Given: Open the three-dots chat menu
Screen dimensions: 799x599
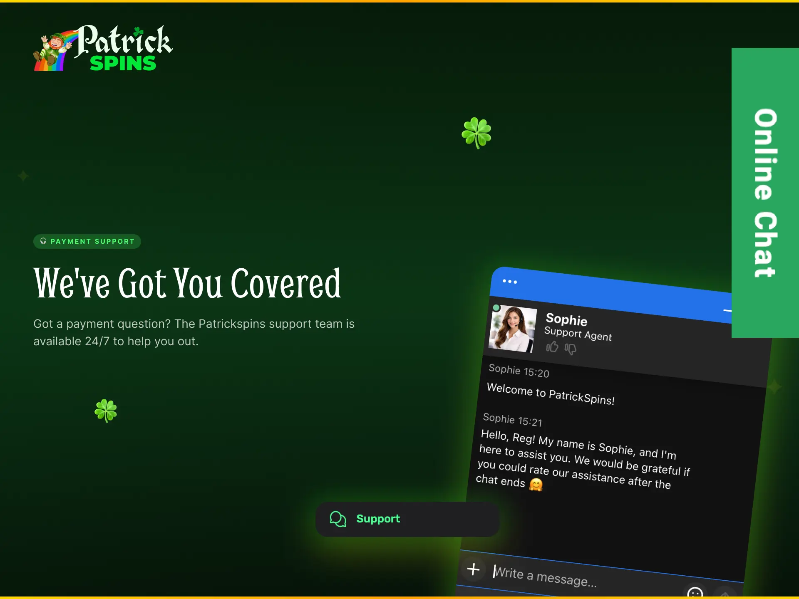Looking at the screenshot, I should tap(509, 282).
